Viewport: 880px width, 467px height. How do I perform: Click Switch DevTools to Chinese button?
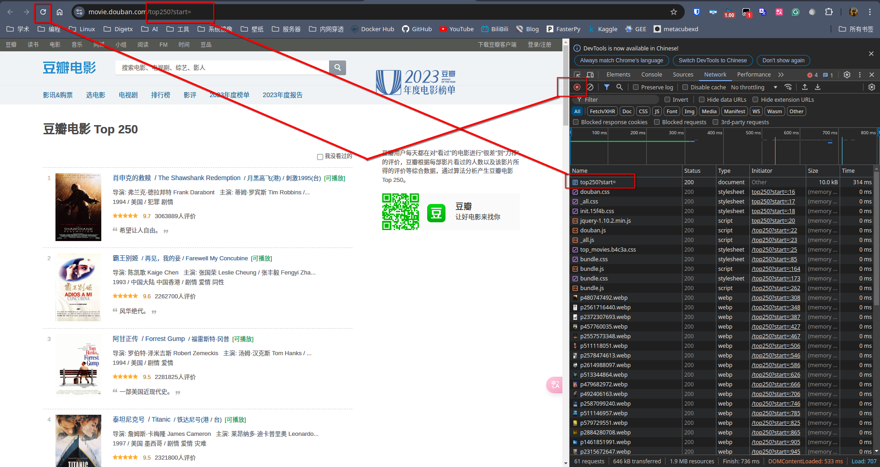tap(712, 60)
